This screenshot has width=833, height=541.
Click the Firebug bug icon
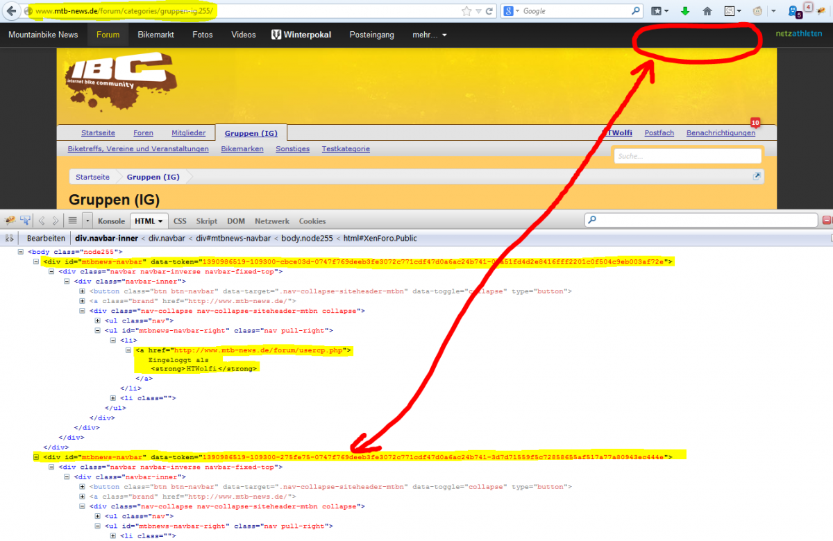click(x=10, y=221)
